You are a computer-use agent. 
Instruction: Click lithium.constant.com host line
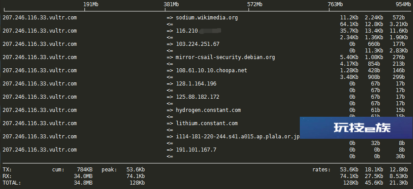point(207,123)
